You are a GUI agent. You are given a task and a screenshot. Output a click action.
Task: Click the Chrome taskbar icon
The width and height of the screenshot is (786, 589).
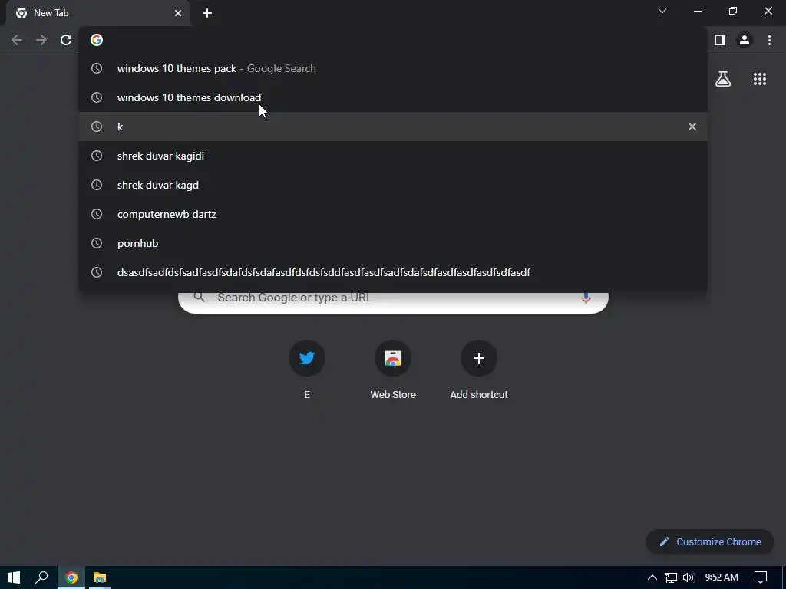pos(71,577)
